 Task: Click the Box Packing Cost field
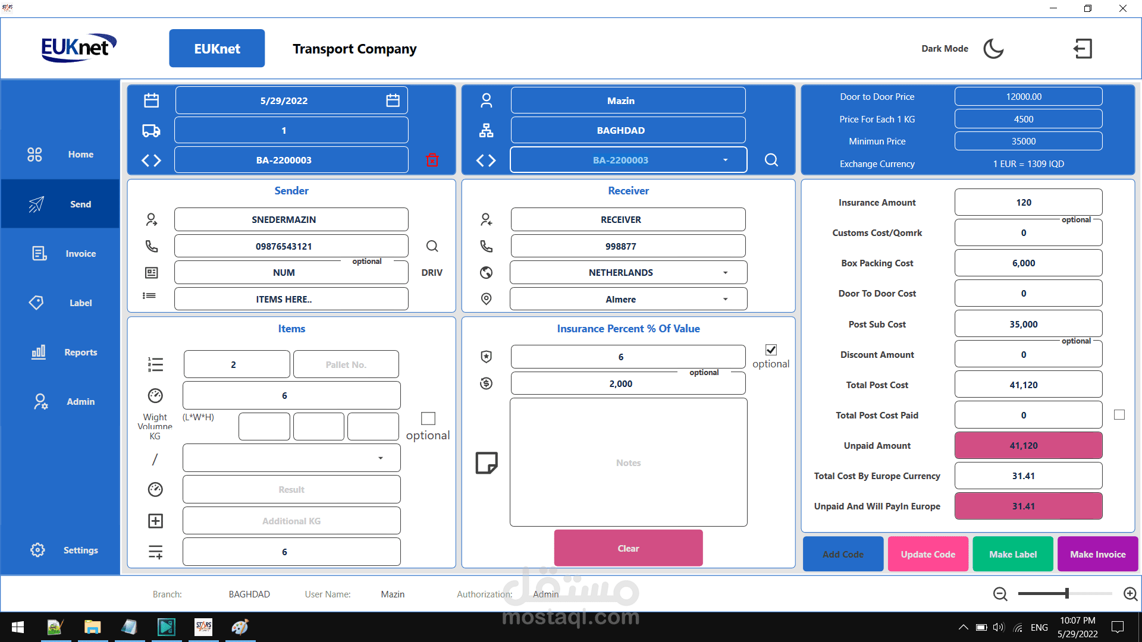[1028, 263]
